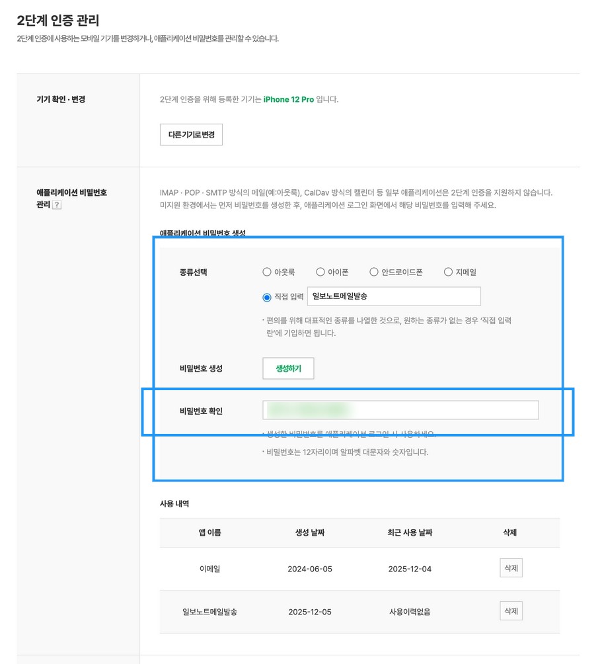Delete the 일보노트메일발송 row in the usage table
The width and height of the screenshot is (600, 664).
(x=511, y=611)
